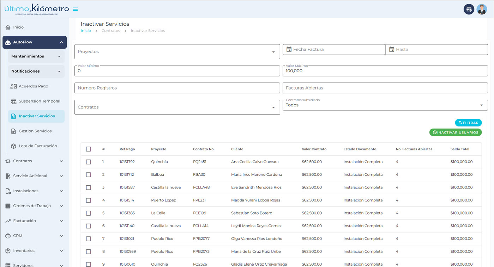Open Acuerdos Pago from sidebar icon
The width and height of the screenshot is (494, 267).
click(x=14, y=86)
